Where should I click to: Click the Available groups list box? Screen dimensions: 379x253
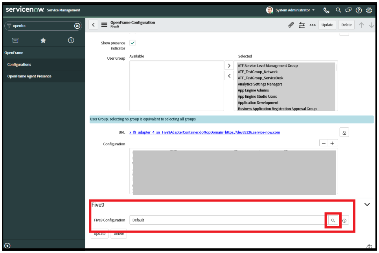click(x=177, y=86)
